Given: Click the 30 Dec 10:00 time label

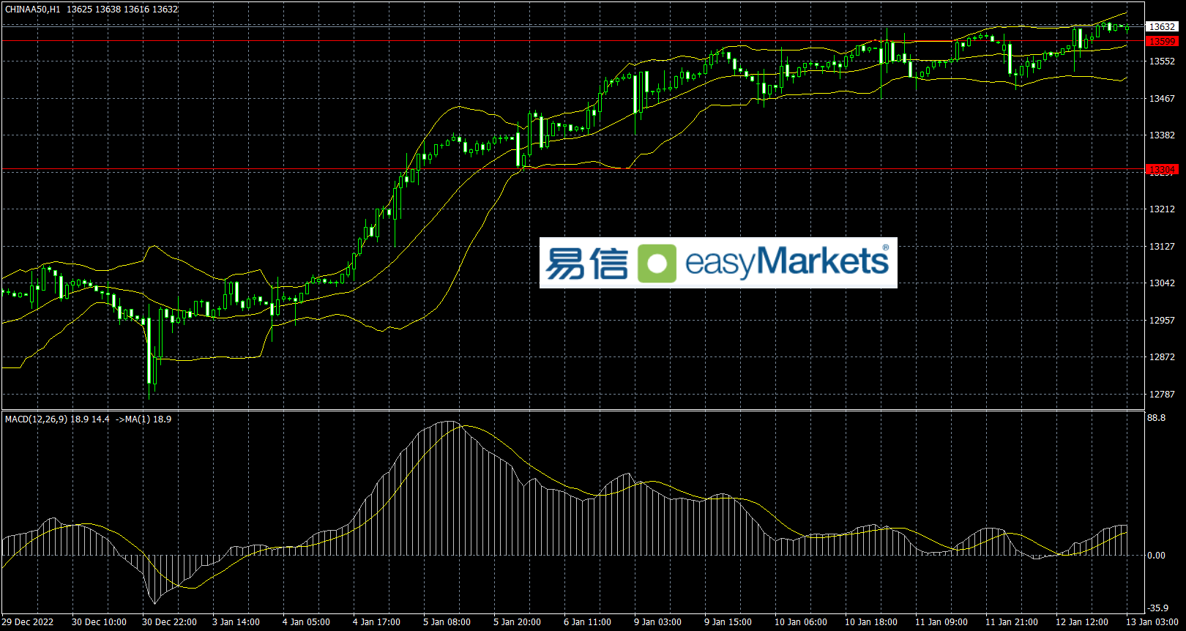Looking at the screenshot, I should 99,622.
